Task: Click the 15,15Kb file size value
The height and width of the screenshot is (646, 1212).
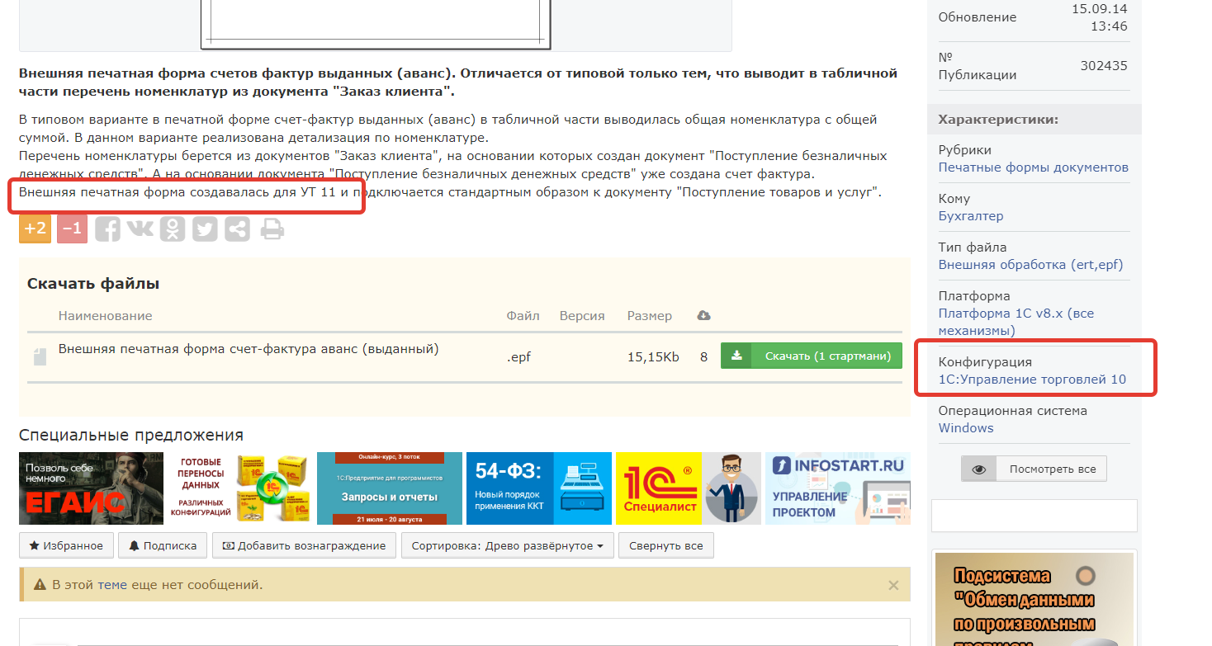Action: tap(653, 357)
